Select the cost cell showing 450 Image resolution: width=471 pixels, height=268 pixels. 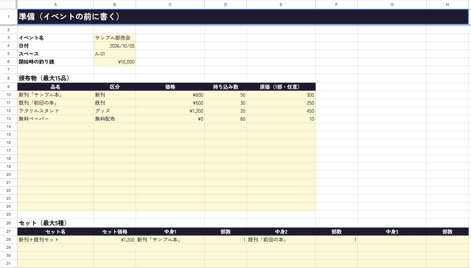point(281,111)
